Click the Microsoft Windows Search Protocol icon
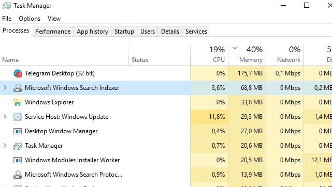Screen dimensions: 332x187 (18, 175)
